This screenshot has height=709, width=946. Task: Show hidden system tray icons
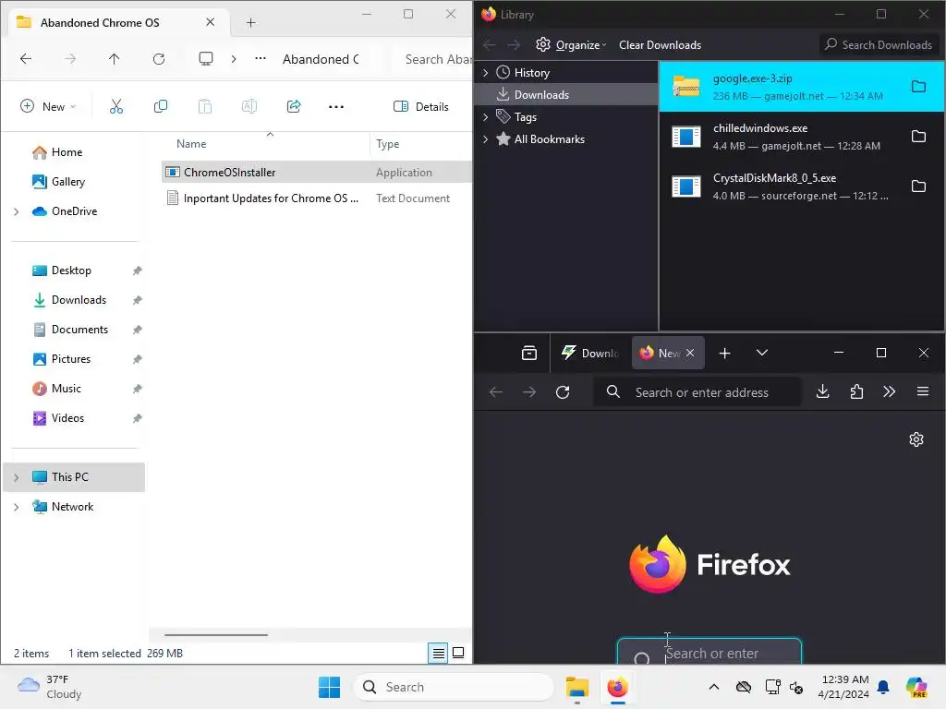pyautogui.click(x=714, y=687)
